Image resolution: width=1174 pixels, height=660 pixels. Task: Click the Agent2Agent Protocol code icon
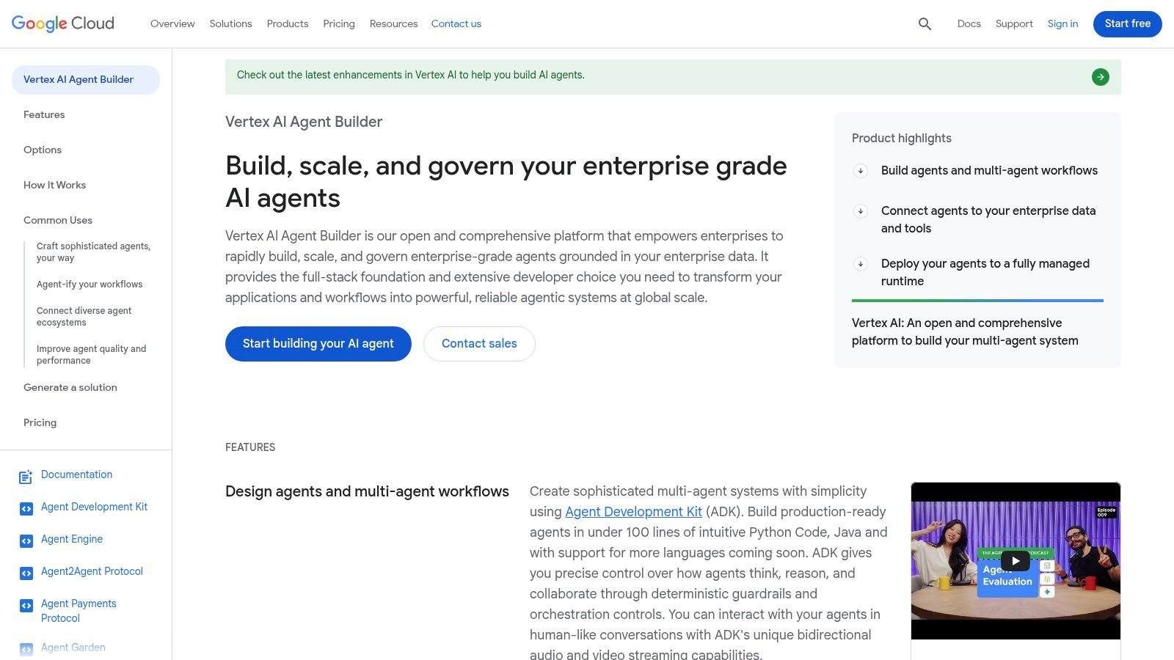[x=26, y=571]
